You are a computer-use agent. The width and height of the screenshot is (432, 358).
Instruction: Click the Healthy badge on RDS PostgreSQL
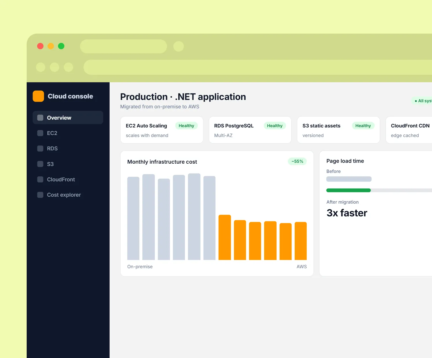275,126
